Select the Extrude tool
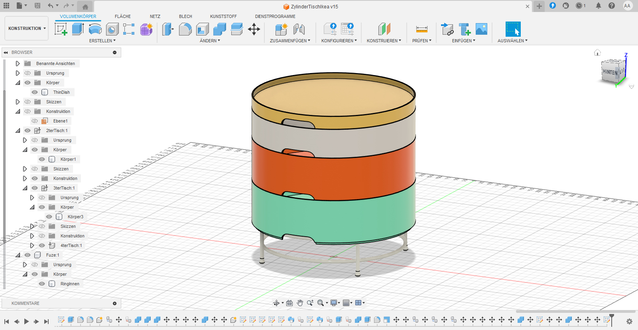 [x=78, y=29]
